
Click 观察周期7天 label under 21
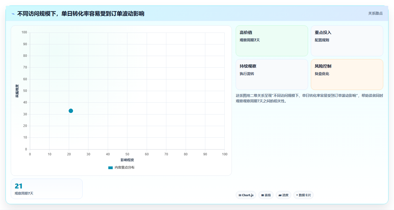point(24,193)
